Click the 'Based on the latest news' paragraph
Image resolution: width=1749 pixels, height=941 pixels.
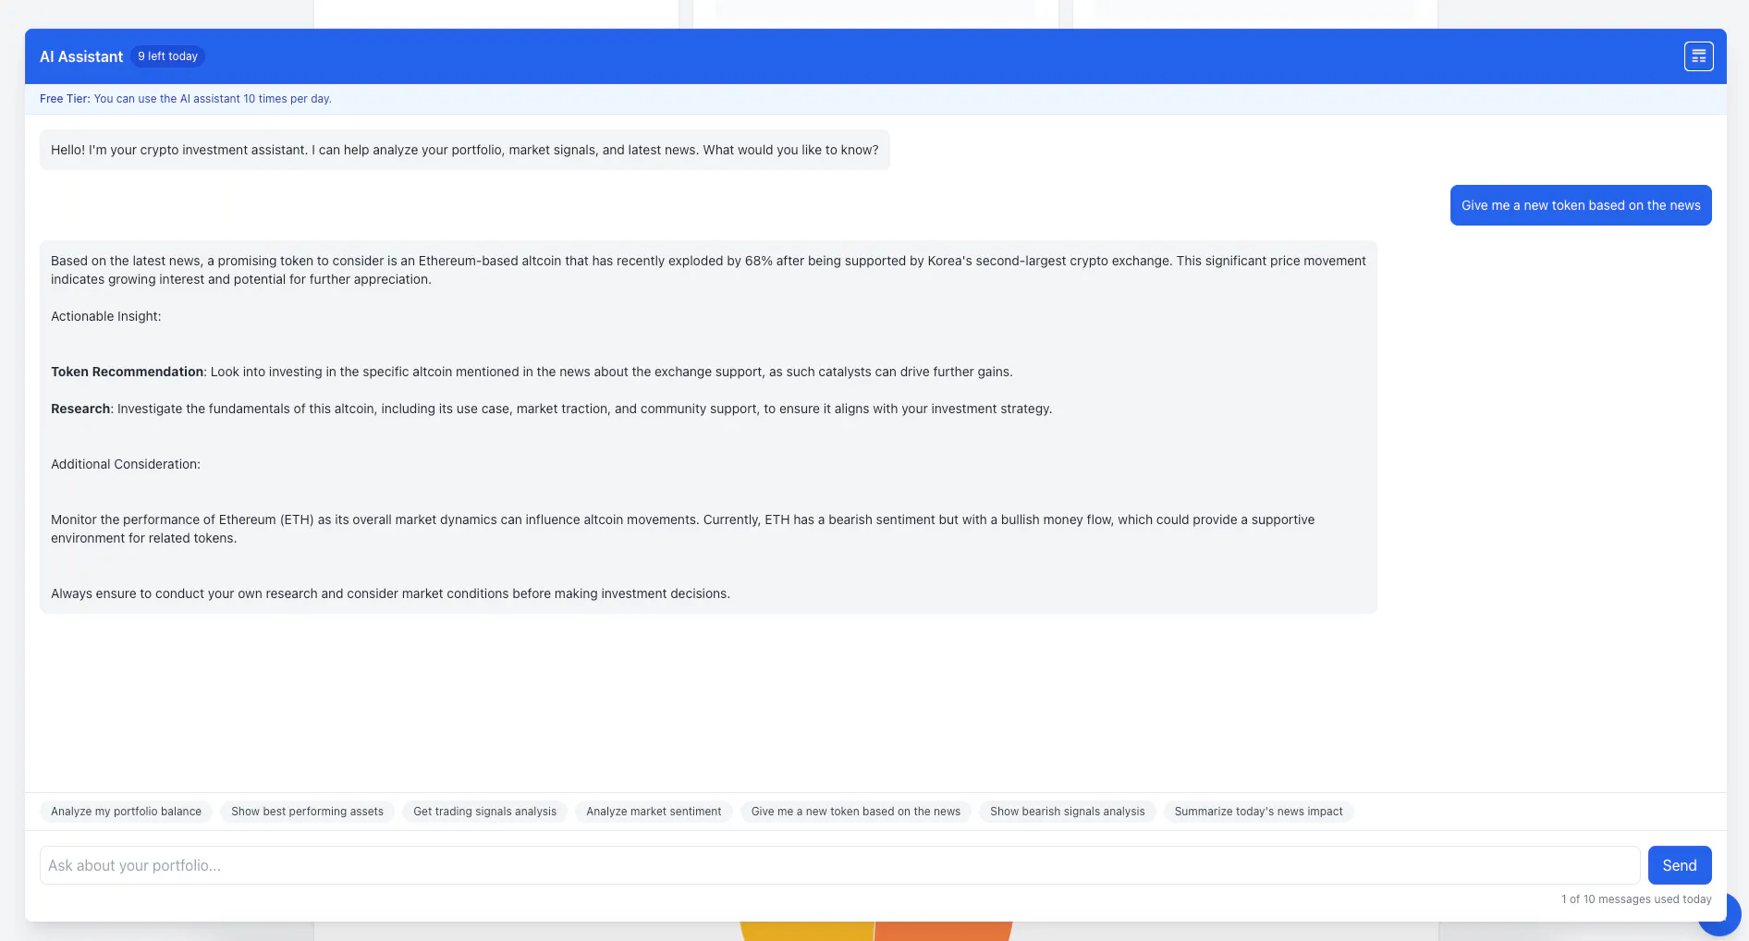(x=708, y=270)
